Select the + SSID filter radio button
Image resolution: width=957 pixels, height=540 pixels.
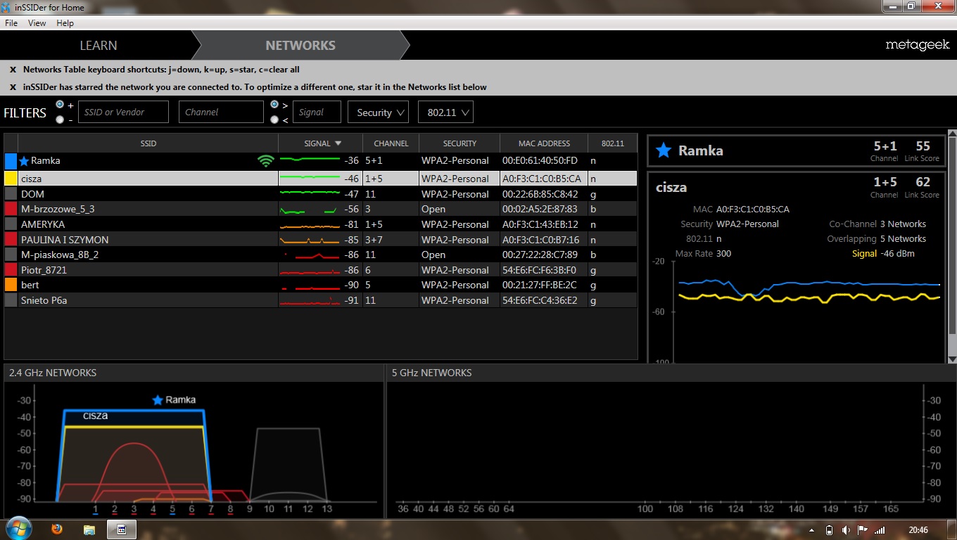[60, 104]
